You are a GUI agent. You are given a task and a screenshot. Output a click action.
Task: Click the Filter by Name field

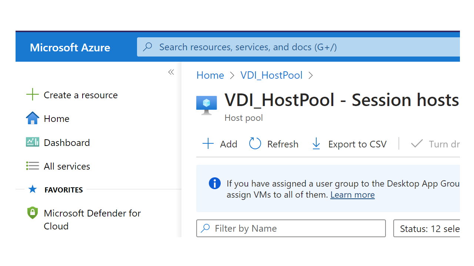click(x=291, y=229)
